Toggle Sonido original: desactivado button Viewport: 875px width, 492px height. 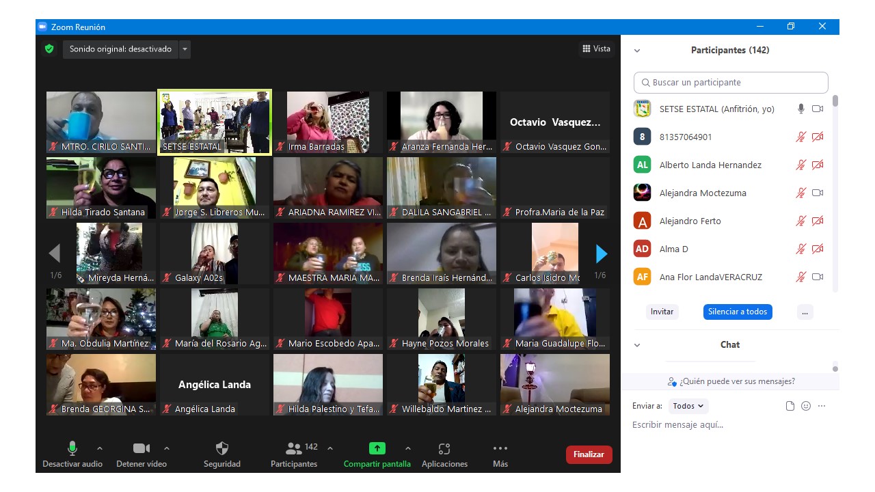[120, 49]
